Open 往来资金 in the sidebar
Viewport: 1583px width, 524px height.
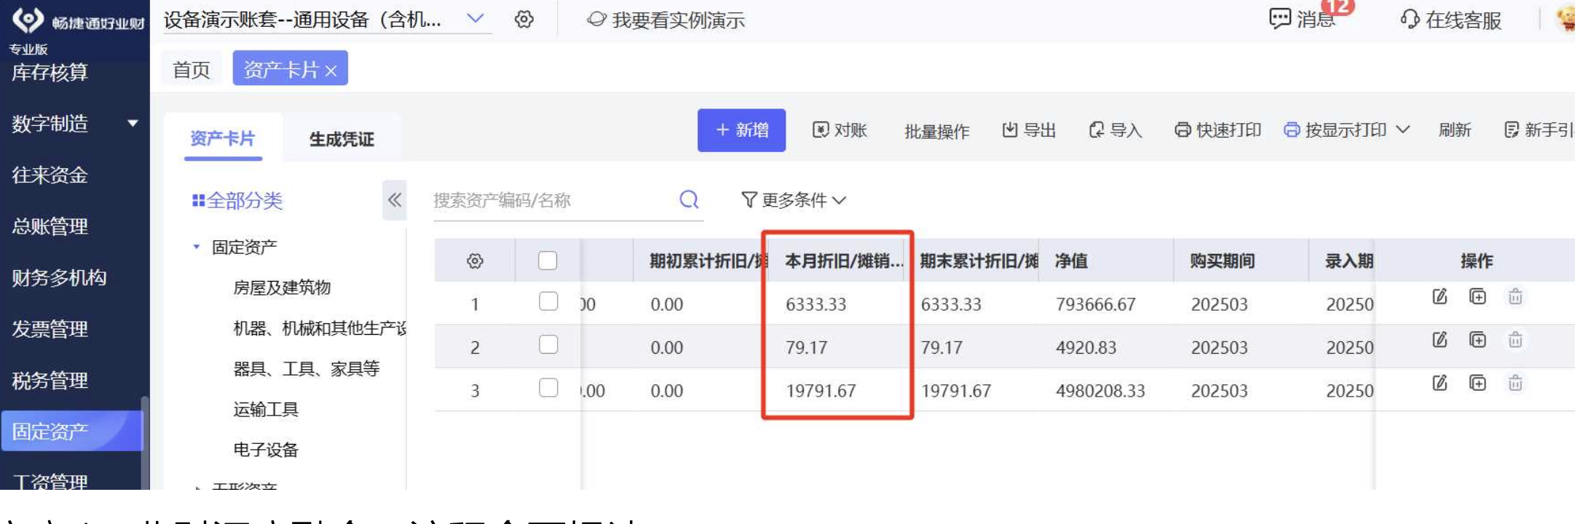click(x=50, y=175)
